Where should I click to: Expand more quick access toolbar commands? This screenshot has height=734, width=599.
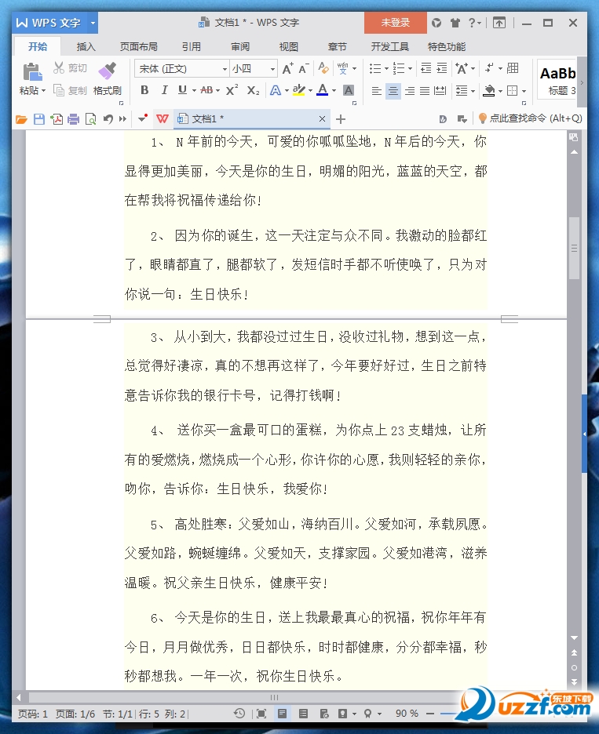click(122, 119)
